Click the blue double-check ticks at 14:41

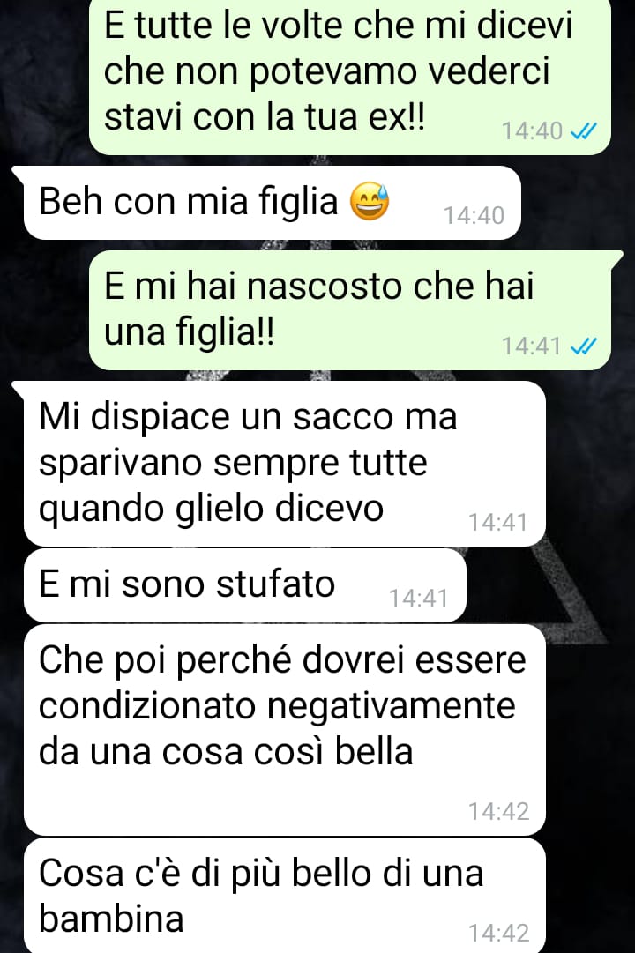click(583, 346)
